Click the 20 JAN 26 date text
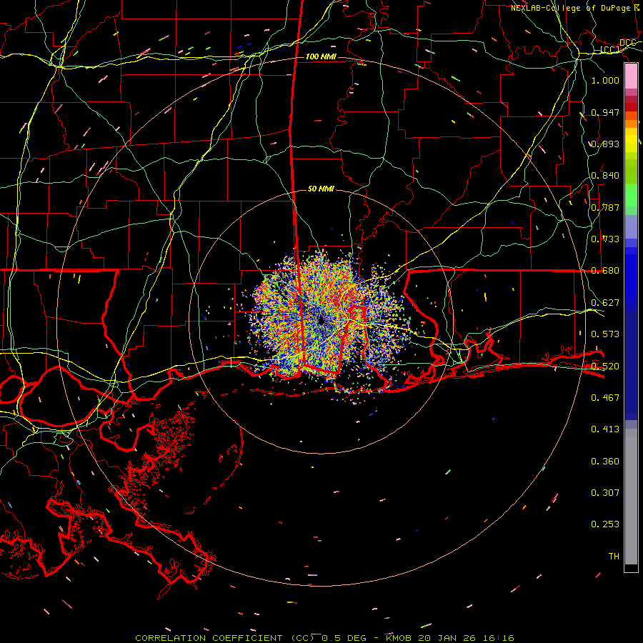The image size is (643, 643). [447, 638]
